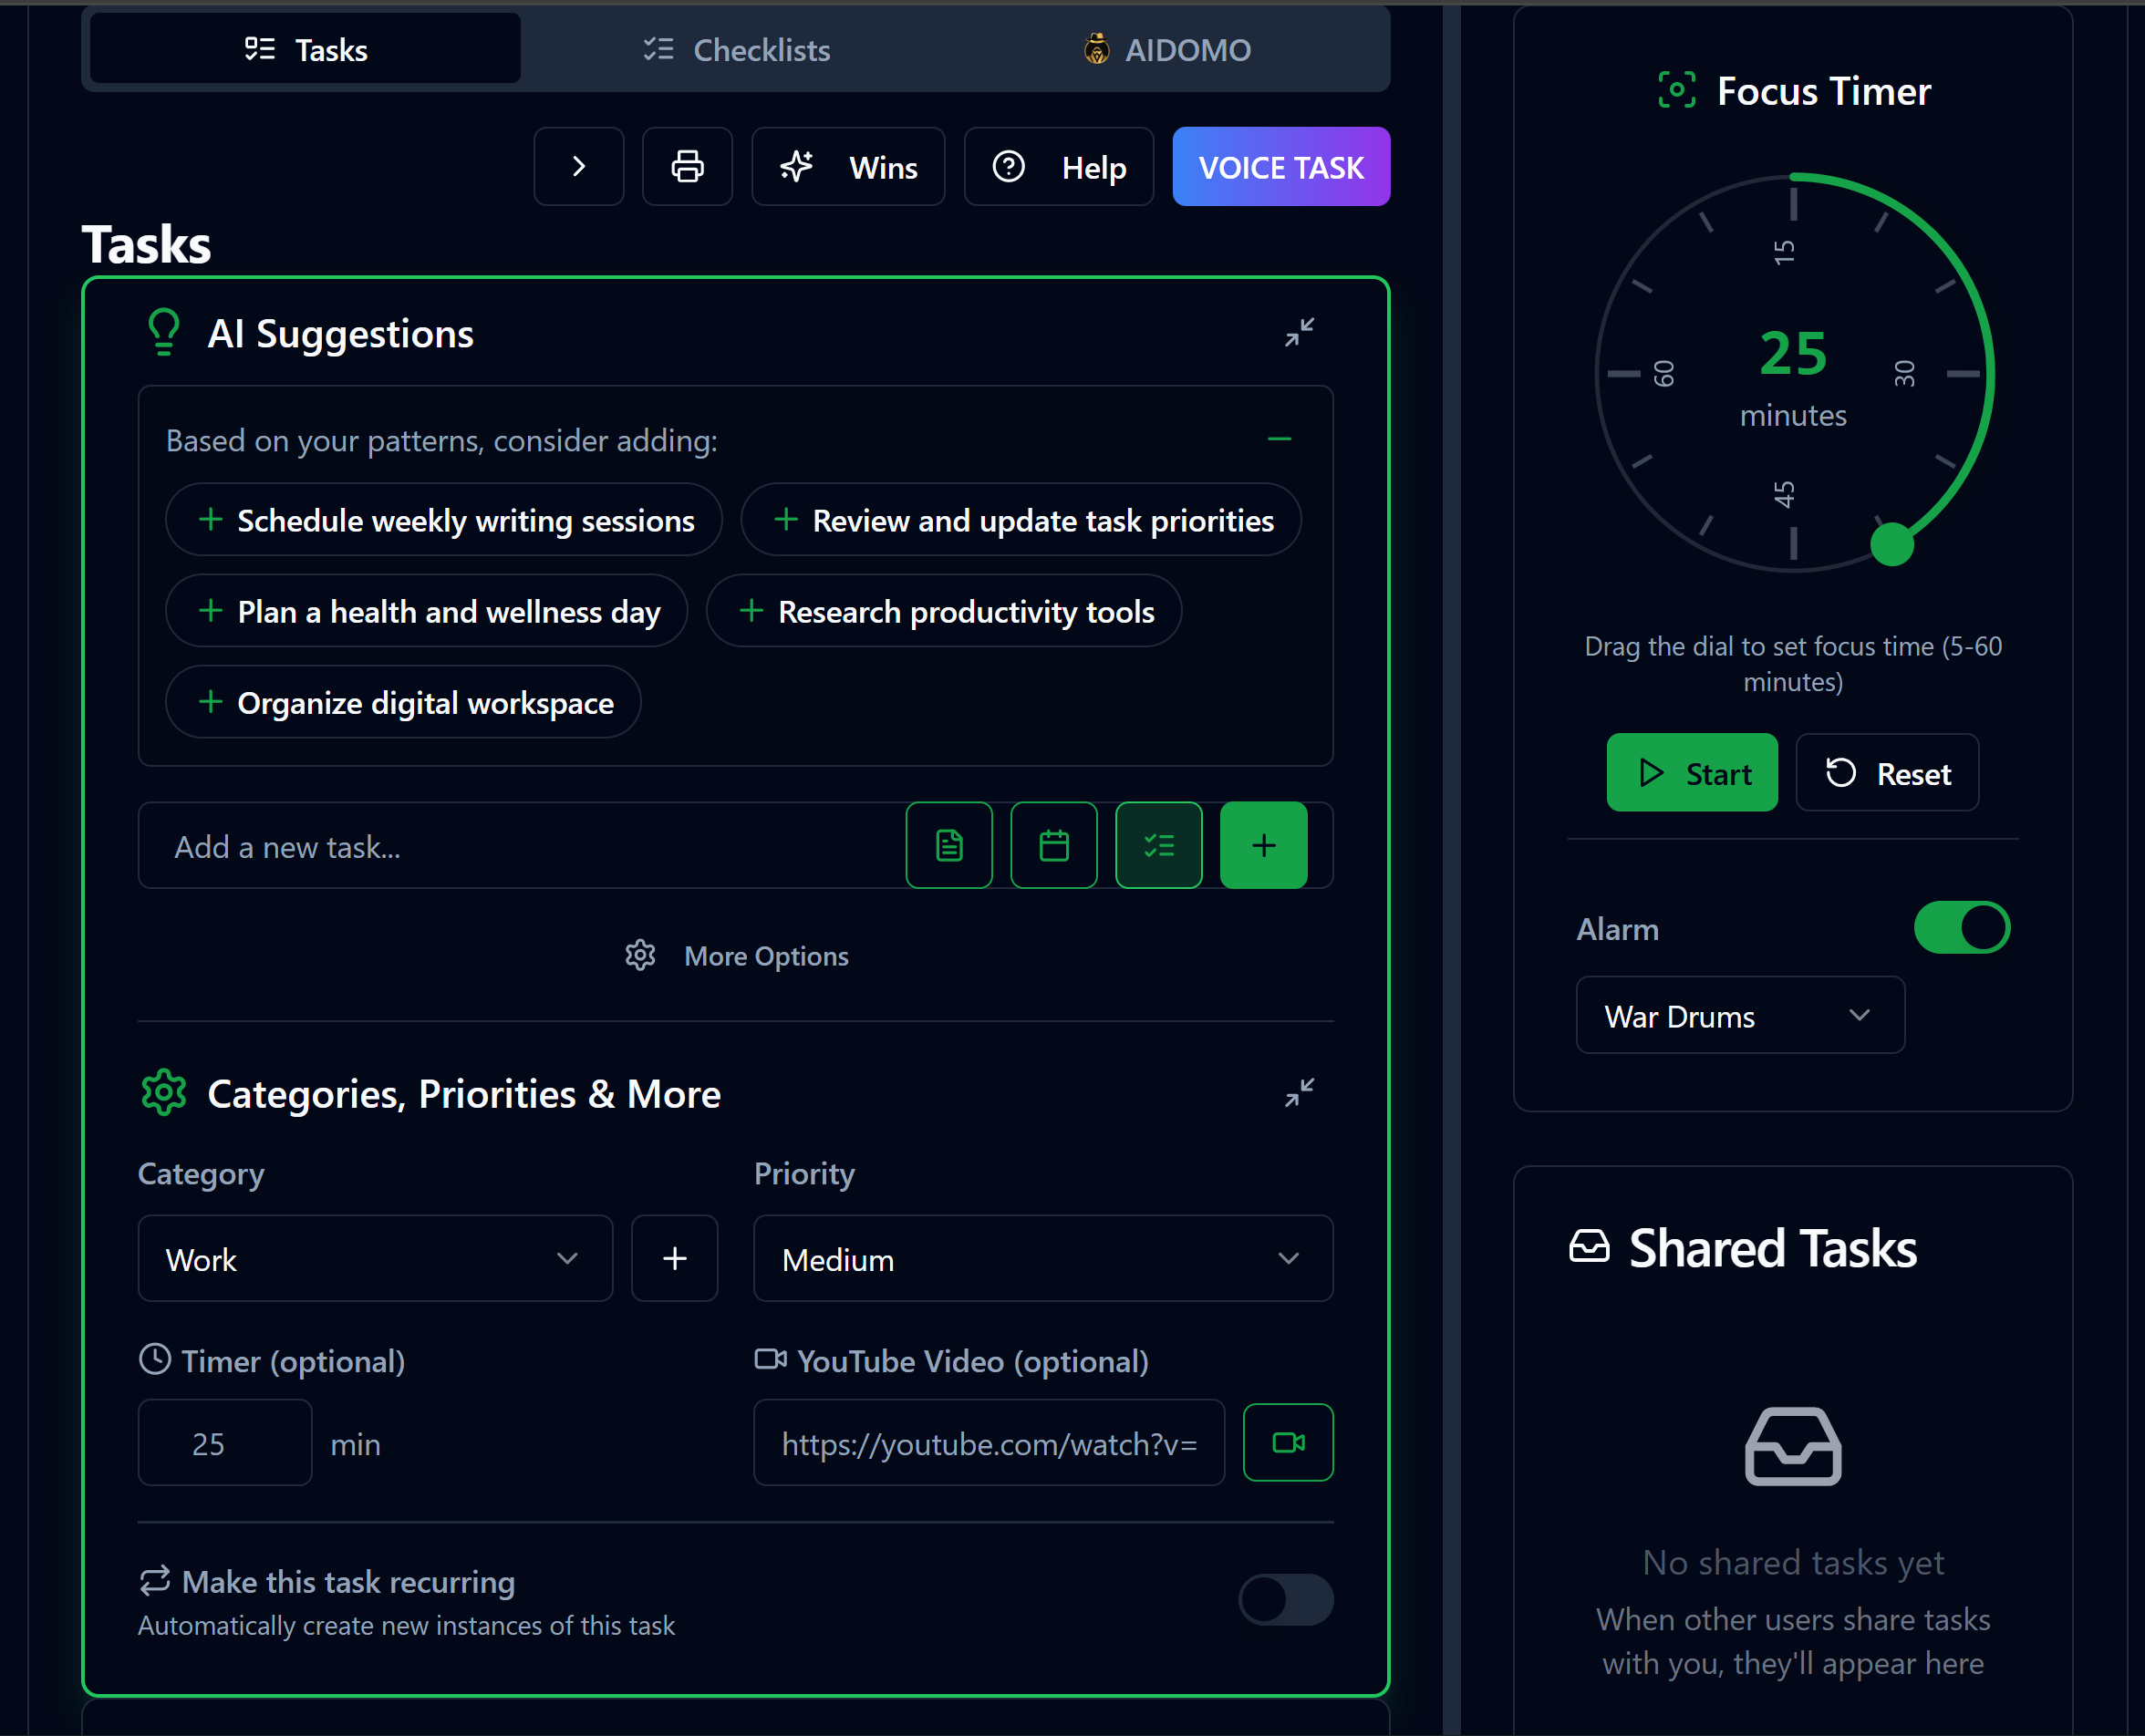
Task: Click the video camera icon for YouTube link
Action: (1288, 1442)
